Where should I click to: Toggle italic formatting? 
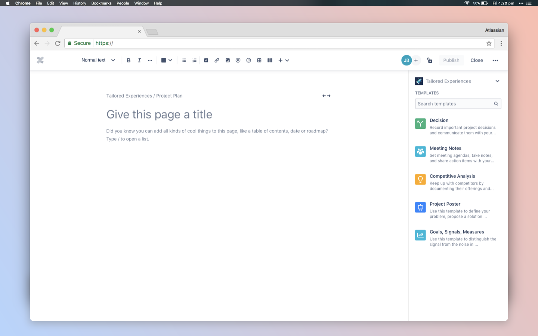coord(139,60)
